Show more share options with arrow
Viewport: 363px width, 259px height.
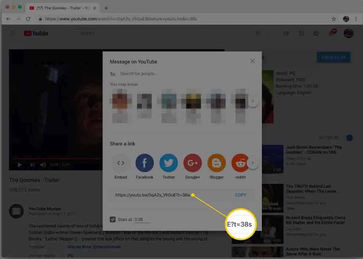coord(253,163)
